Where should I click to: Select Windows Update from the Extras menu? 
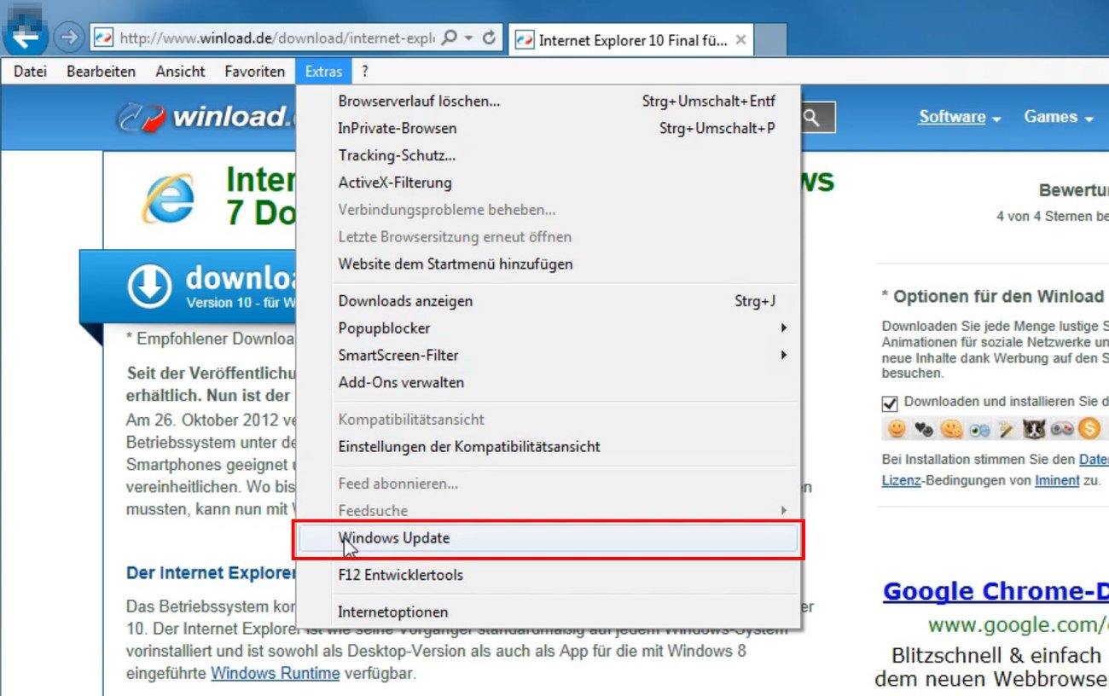point(394,538)
